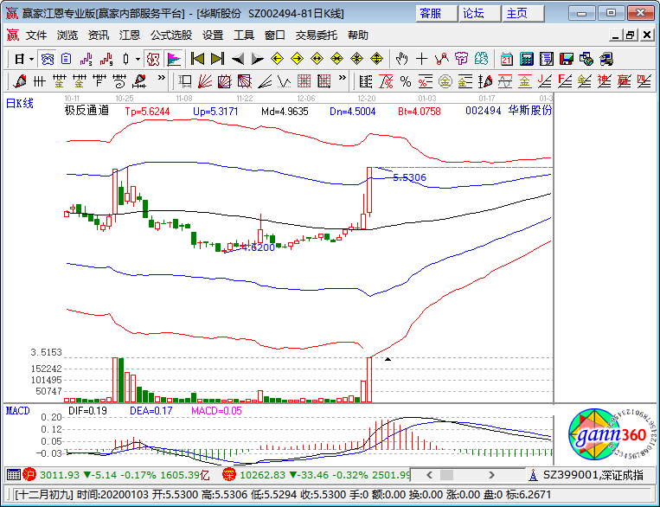Click the 极反通道 indicator name
This screenshot has width=660, height=507.
pos(87,111)
